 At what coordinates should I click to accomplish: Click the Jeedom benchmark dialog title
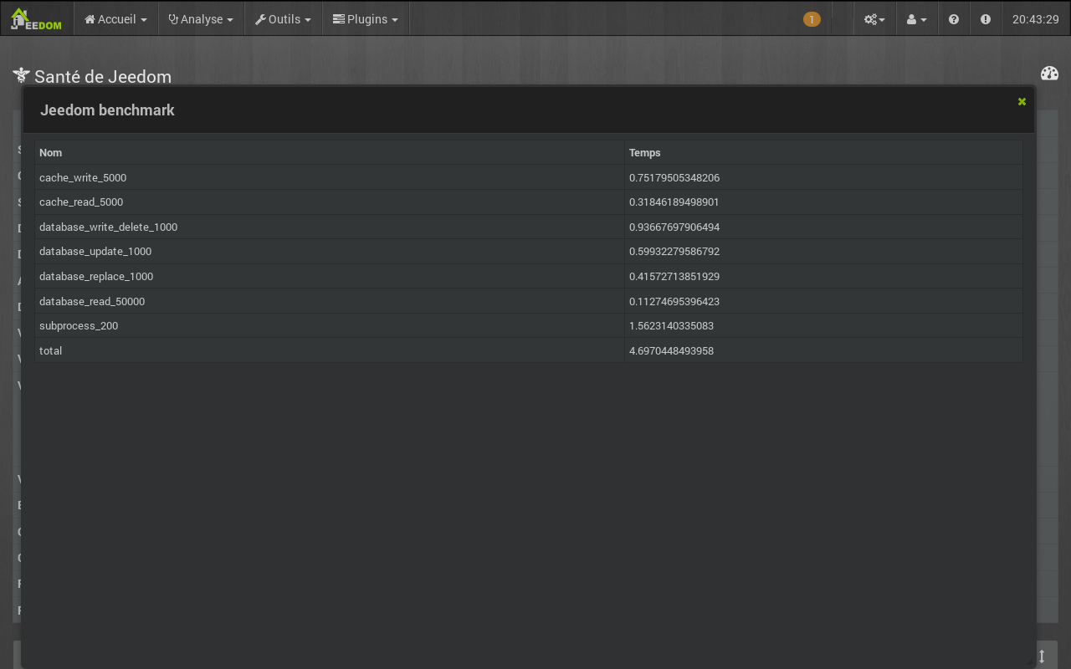[107, 110]
